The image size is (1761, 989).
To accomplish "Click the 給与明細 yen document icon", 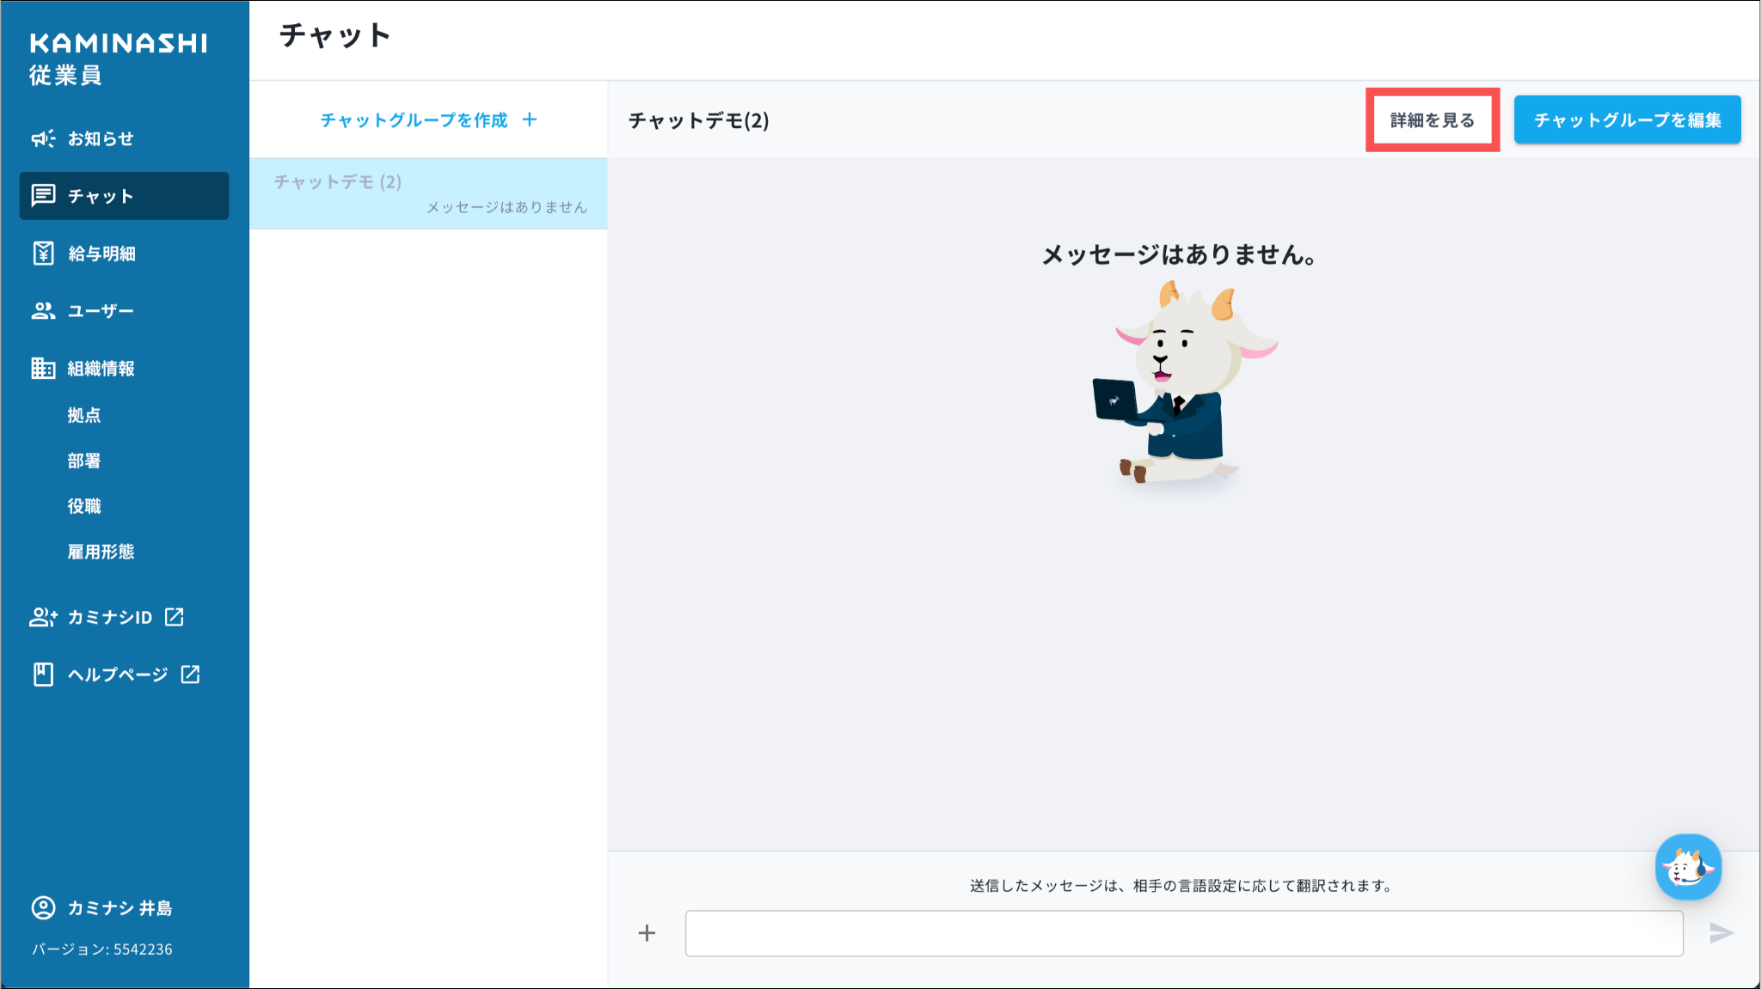I will click(x=43, y=253).
